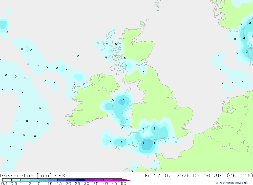Click the legend label '10'
Screen dimensions: 253x185
(x=50, y=183)
